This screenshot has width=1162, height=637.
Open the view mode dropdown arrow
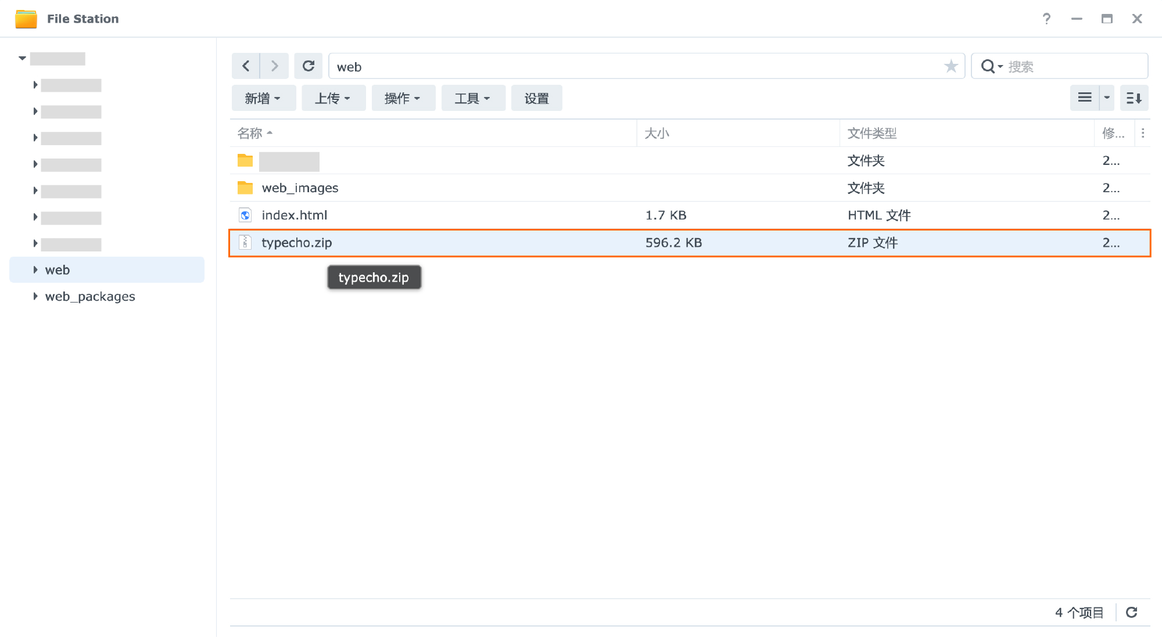click(1107, 98)
